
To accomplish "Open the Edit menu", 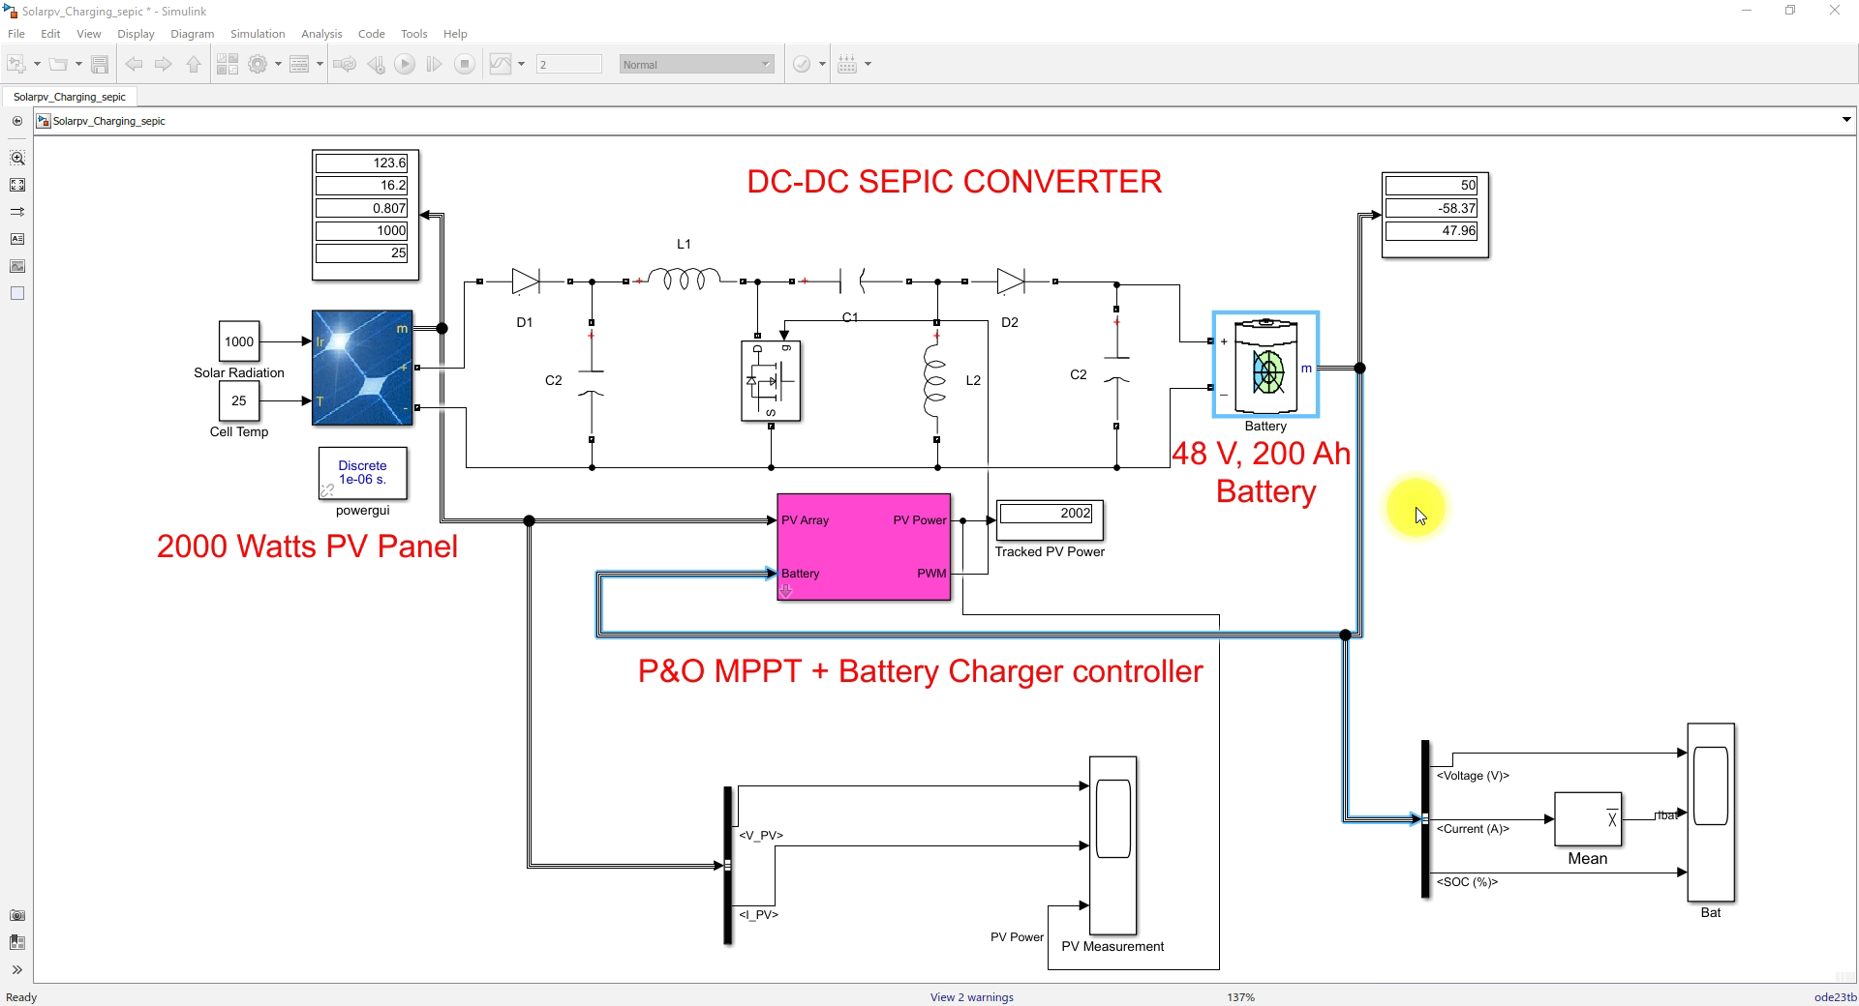I will click(50, 33).
